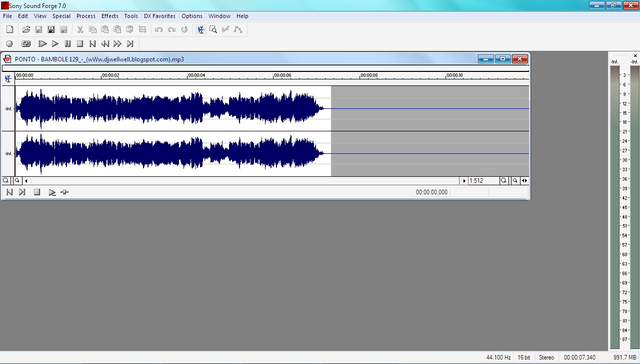Click the data window's Stop button
Viewport: 640px width, 364px height.
pyautogui.click(x=37, y=192)
